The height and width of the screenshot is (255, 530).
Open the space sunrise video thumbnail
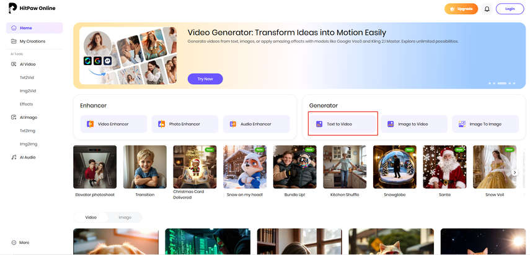click(483, 241)
